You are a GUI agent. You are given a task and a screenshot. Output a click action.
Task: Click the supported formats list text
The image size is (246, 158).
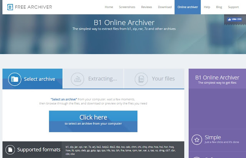tap(120, 150)
